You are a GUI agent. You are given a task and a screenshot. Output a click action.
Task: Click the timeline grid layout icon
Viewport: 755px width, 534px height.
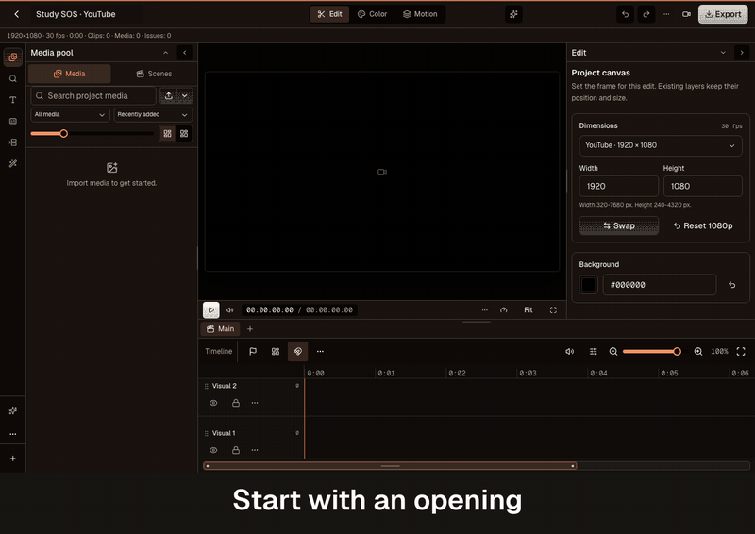[276, 352]
